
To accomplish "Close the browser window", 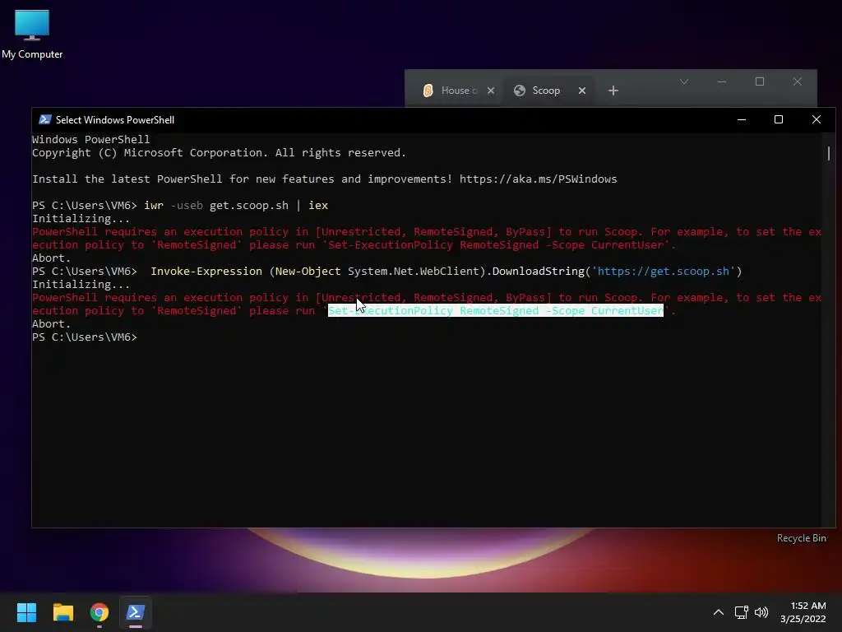I will click(798, 81).
